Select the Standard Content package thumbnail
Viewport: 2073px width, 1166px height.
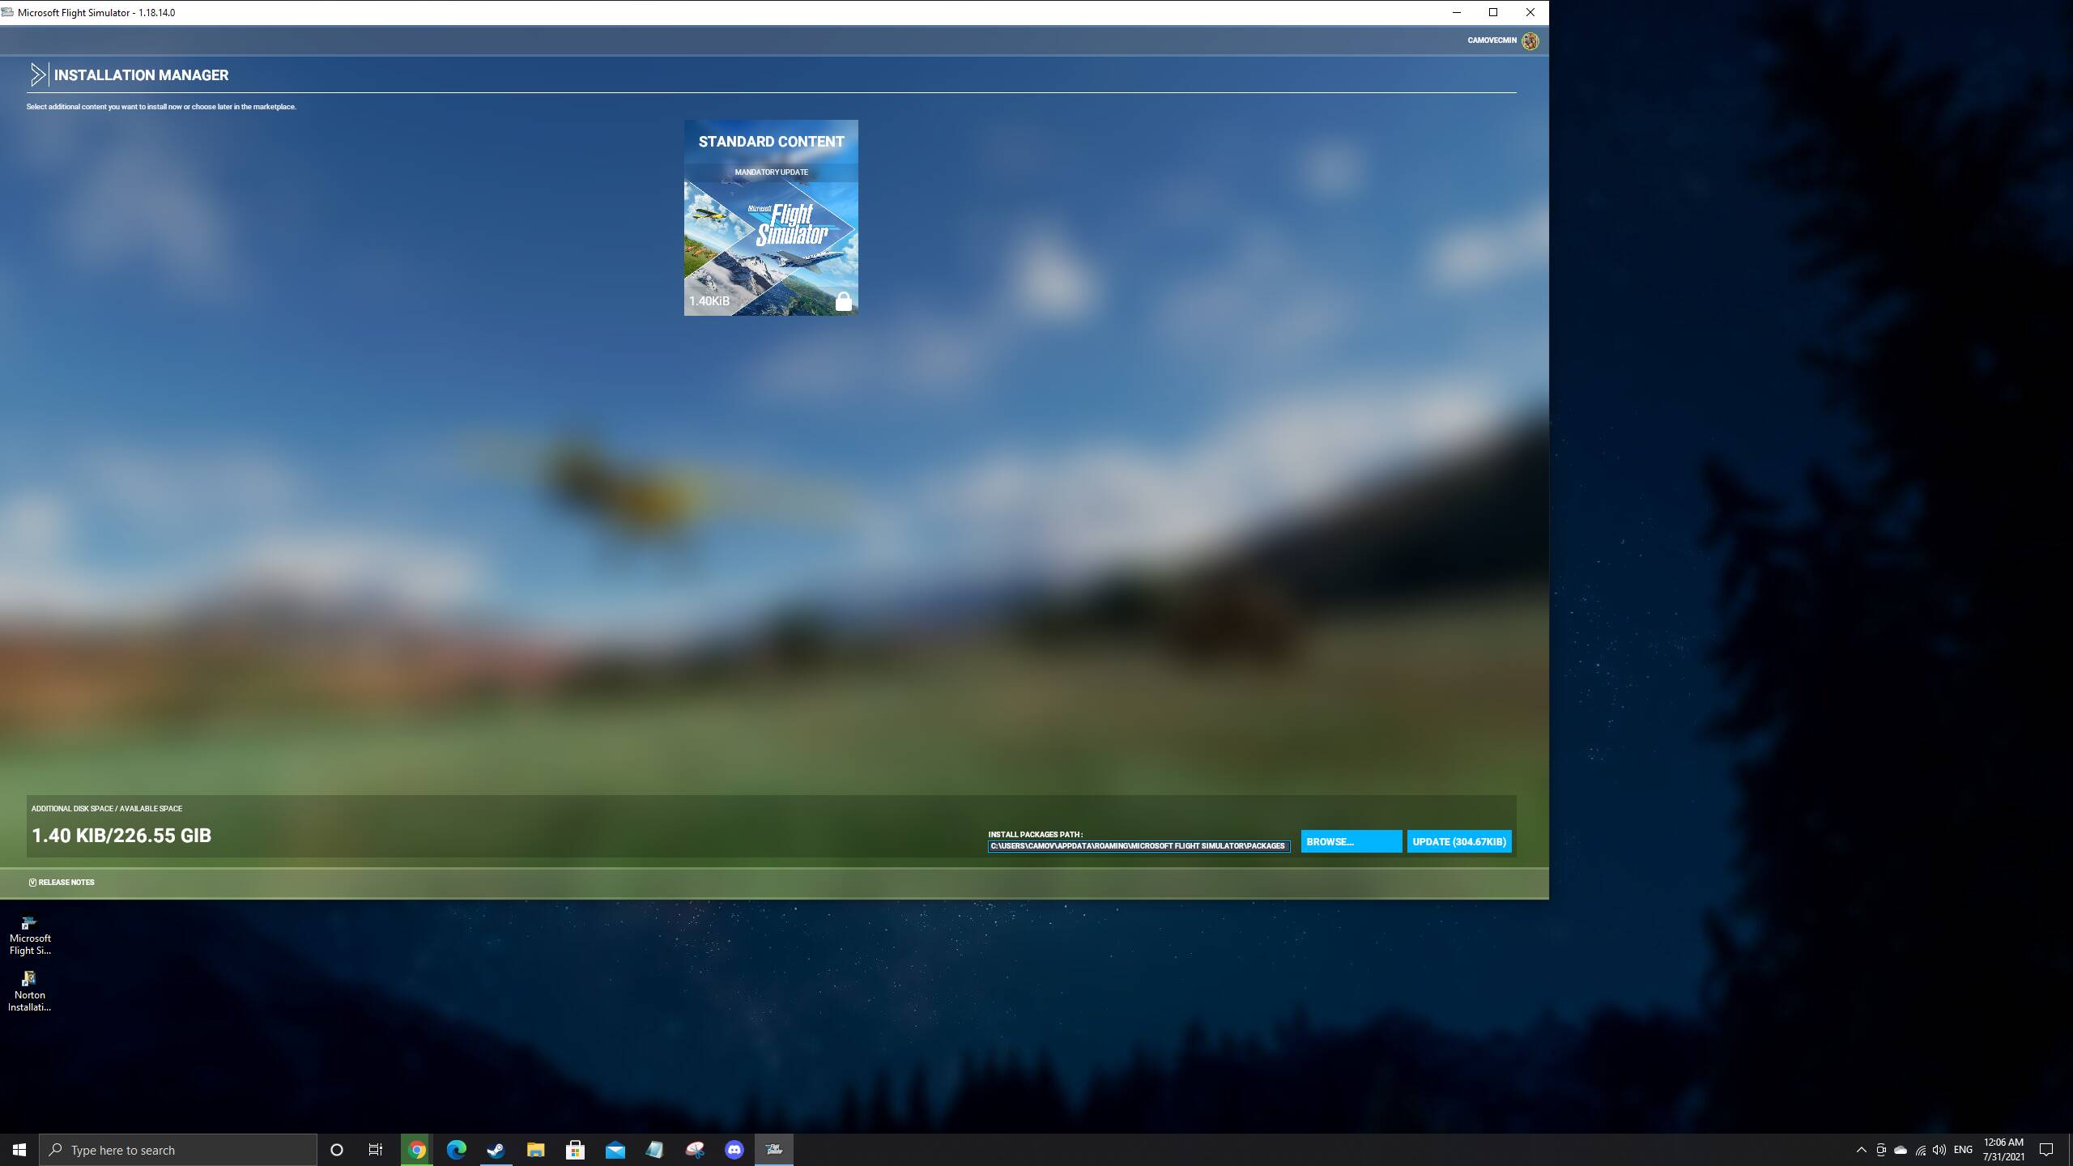770,235
